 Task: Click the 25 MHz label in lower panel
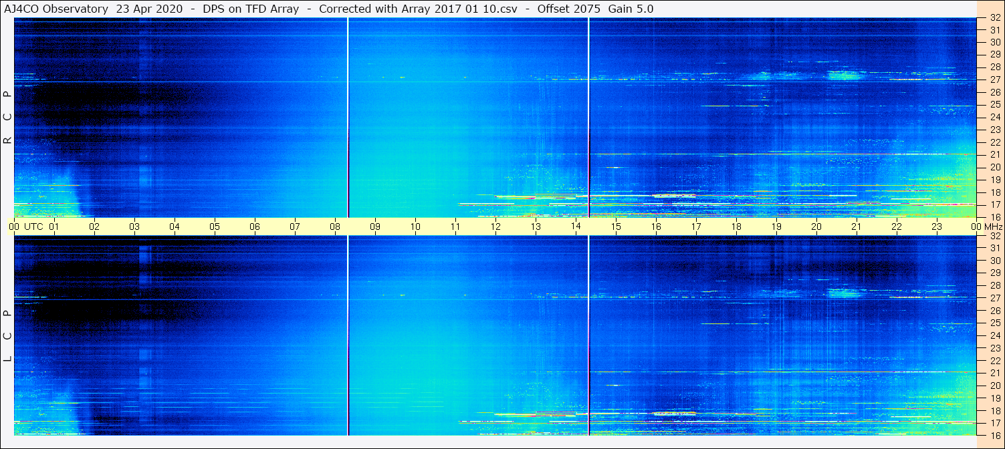(994, 323)
